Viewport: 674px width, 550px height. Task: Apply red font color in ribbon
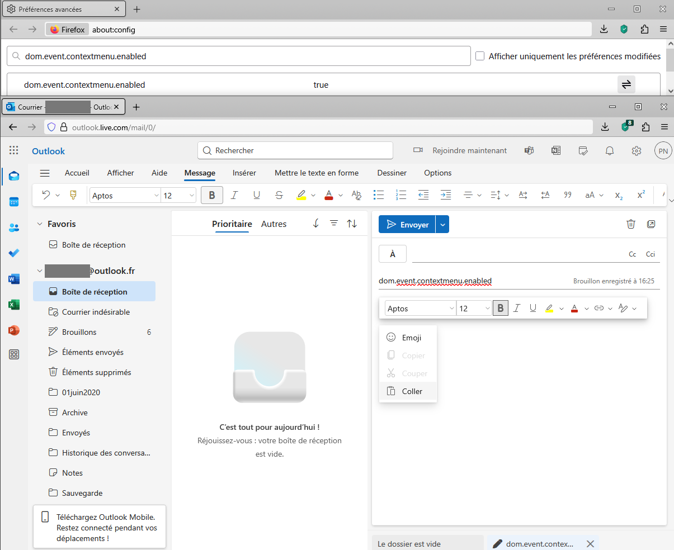(328, 195)
